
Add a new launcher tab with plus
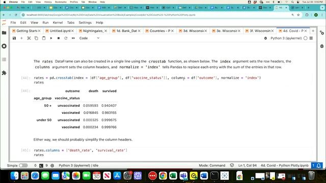pos(313,31)
